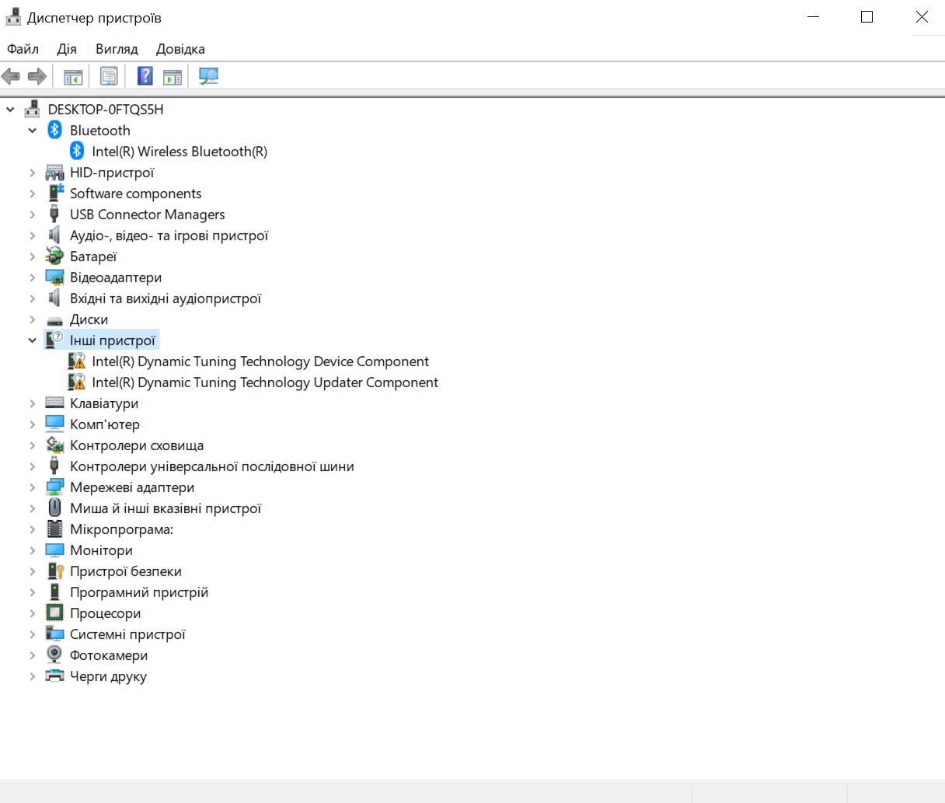The height and width of the screenshot is (803, 945).
Task: Click the Пристрої безпеки key icon
Action: coord(54,571)
